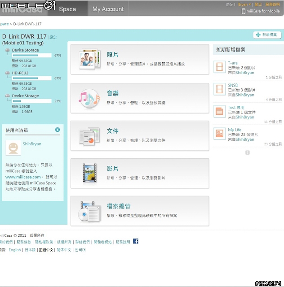This screenshot has width=284, height=287.
Task: Click the 登出 logout link
Action: coord(258,4)
